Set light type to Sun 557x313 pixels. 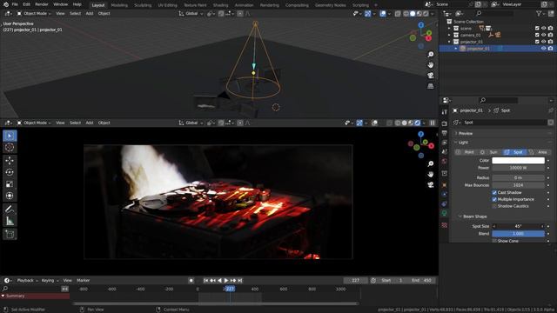[490, 152]
